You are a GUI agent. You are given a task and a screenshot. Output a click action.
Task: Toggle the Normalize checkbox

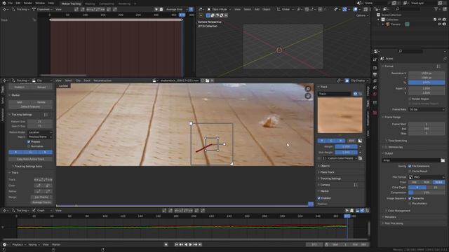29,146
